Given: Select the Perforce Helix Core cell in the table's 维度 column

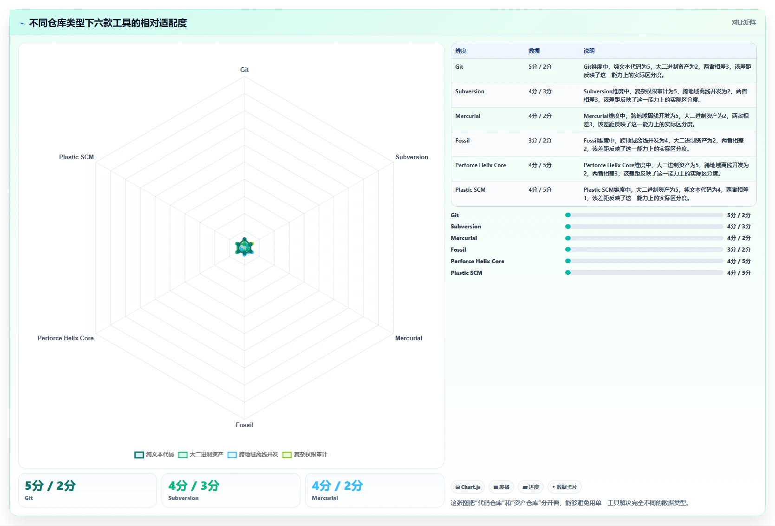Looking at the screenshot, I should (488, 169).
